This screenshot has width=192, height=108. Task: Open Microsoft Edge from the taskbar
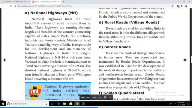coord(58,104)
